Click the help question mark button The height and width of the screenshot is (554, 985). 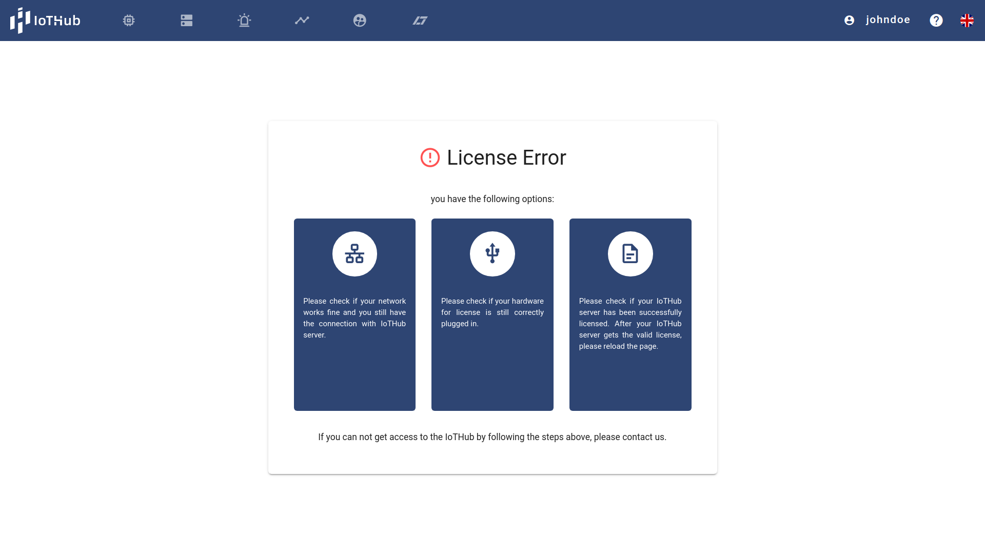pos(936,21)
